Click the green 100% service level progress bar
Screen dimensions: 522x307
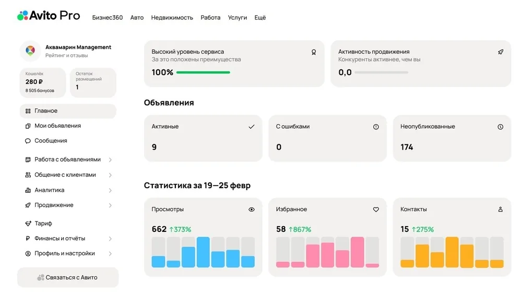tap(203, 72)
